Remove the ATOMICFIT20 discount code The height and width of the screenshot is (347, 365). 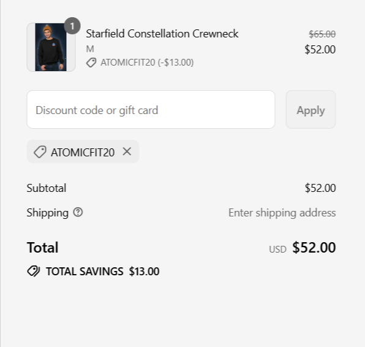127,151
